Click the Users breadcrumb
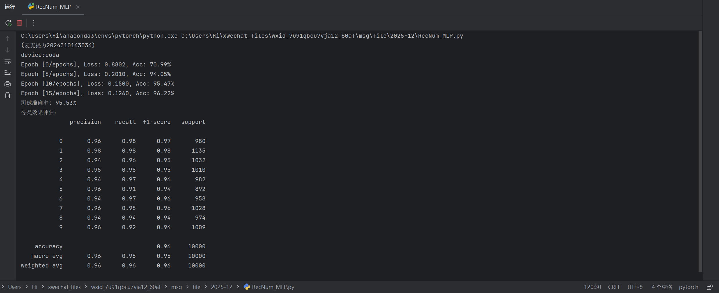This screenshot has width=719, height=293. tap(15, 287)
